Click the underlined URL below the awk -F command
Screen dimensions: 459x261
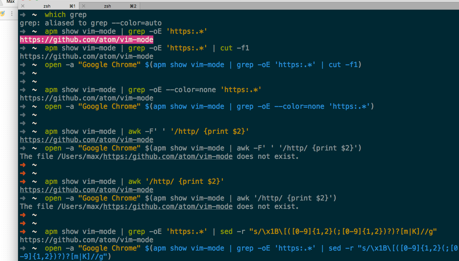87,140
